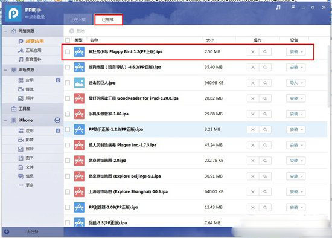Viewport: 332px width, 238px height.
Task: Open the title bar dropdown menu icon
Action: pyautogui.click(x=293, y=7)
